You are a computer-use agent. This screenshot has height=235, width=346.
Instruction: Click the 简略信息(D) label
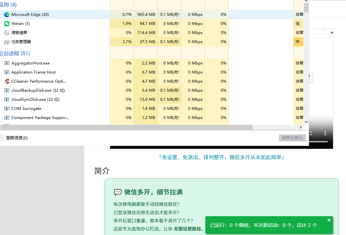point(17,138)
